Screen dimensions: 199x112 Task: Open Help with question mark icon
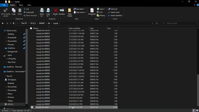pos(198,5)
